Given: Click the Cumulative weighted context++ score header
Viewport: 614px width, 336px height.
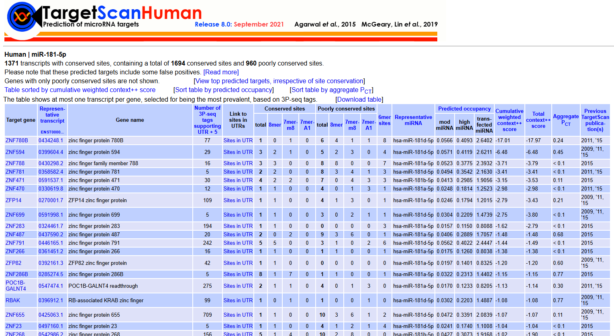Looking at the screenshot, I should coord(509,120).
